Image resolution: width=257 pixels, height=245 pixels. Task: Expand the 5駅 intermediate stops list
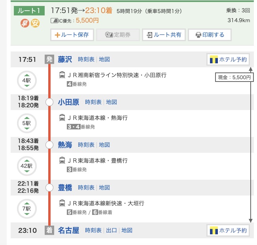(x=27, y=123)
